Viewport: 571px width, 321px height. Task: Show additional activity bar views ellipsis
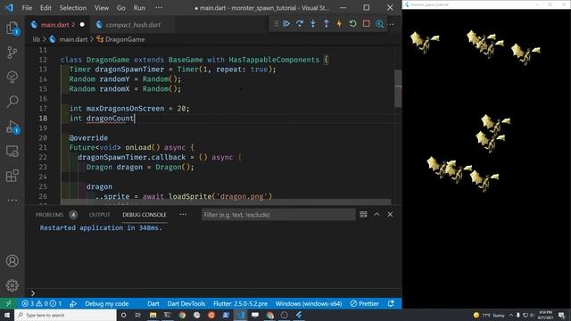tap(12, 200)
